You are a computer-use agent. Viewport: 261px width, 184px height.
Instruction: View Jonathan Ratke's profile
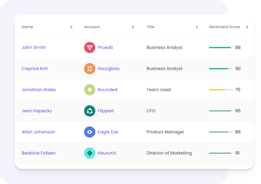pos(39,90)
